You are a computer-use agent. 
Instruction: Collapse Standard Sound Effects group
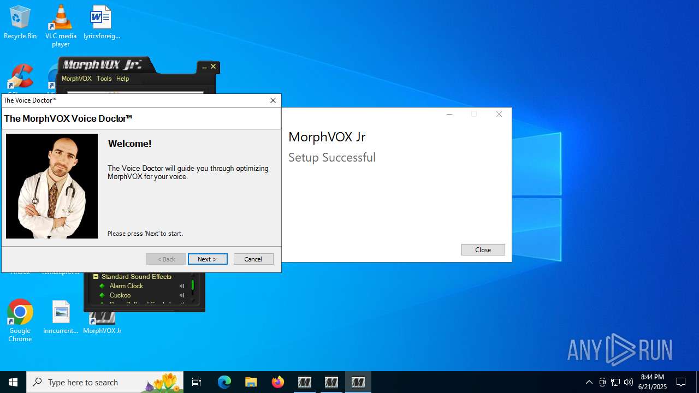tap(96, 277)
